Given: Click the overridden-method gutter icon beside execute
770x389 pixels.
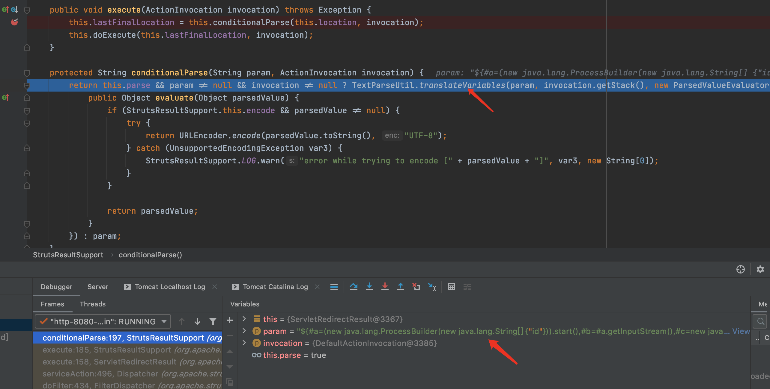Looking at the screenshot, I should coord(14,10).
